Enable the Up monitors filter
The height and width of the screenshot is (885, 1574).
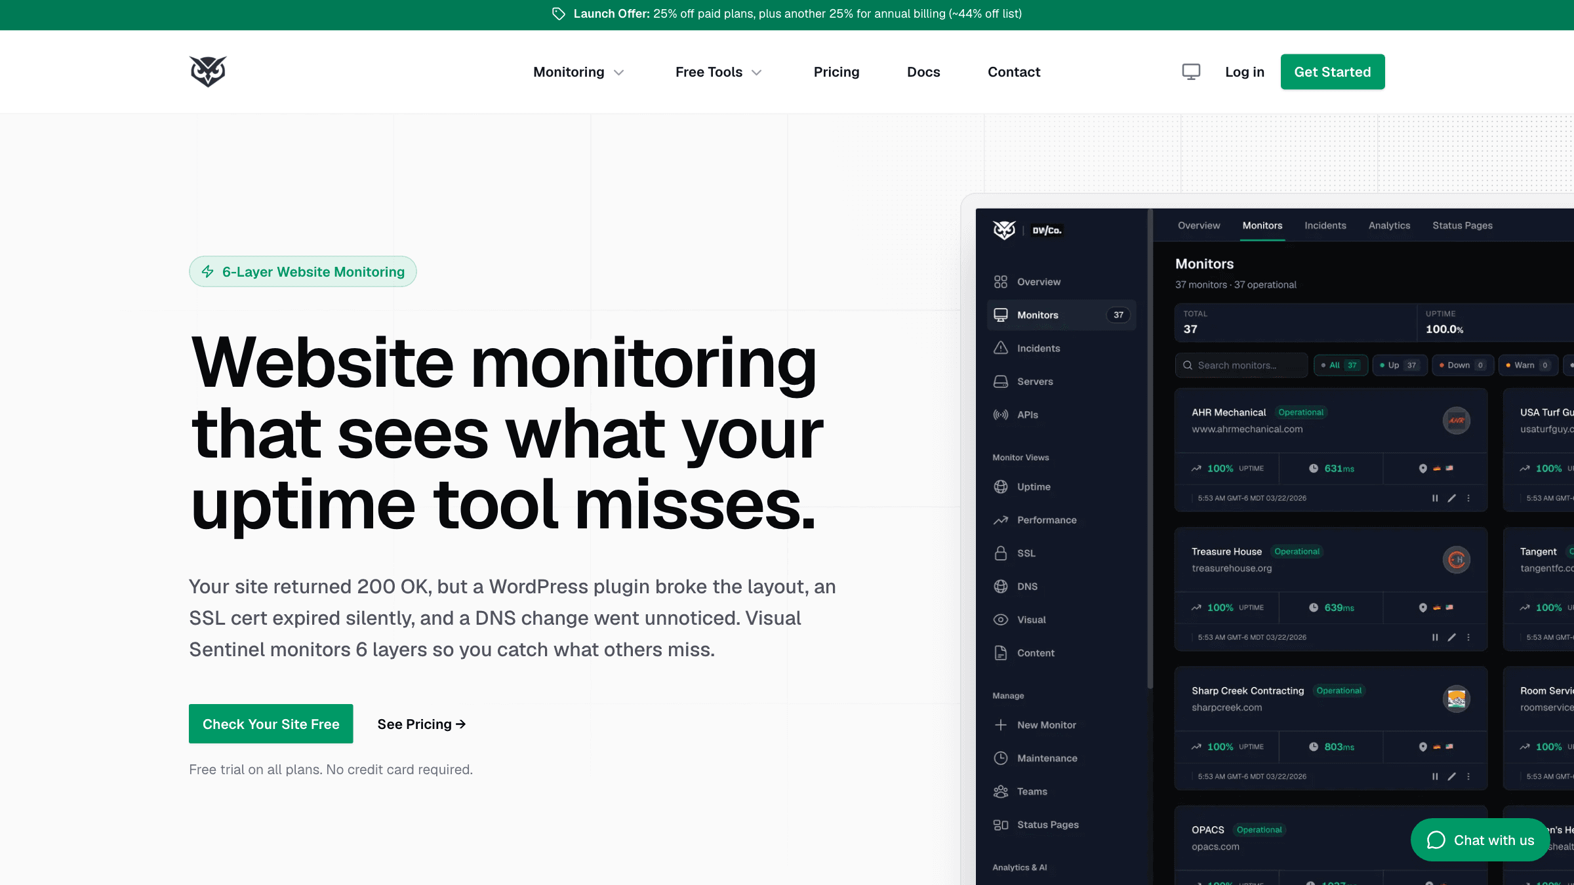click(1400, 365)
